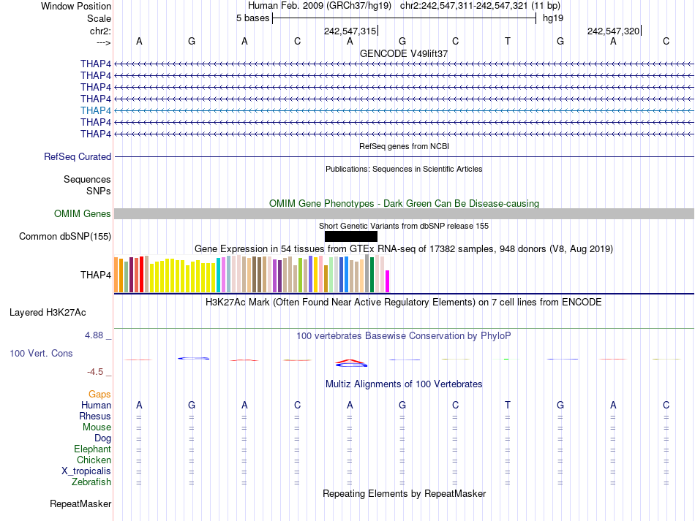Click the Rhesus species label
Viewport: 695px width, 521px height.
[x=95, y=416]
